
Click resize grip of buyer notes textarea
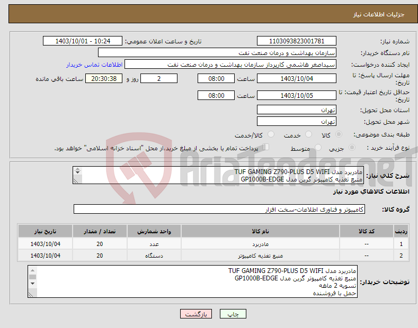(x=31, y=295)
